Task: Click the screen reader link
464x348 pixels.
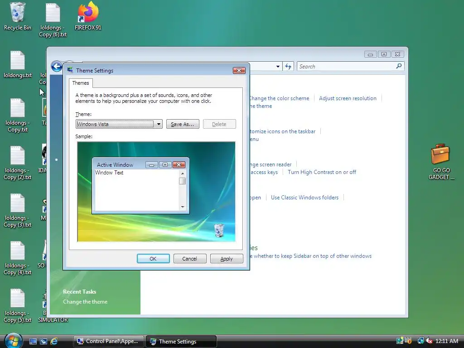Action: [x=271, y=164]
